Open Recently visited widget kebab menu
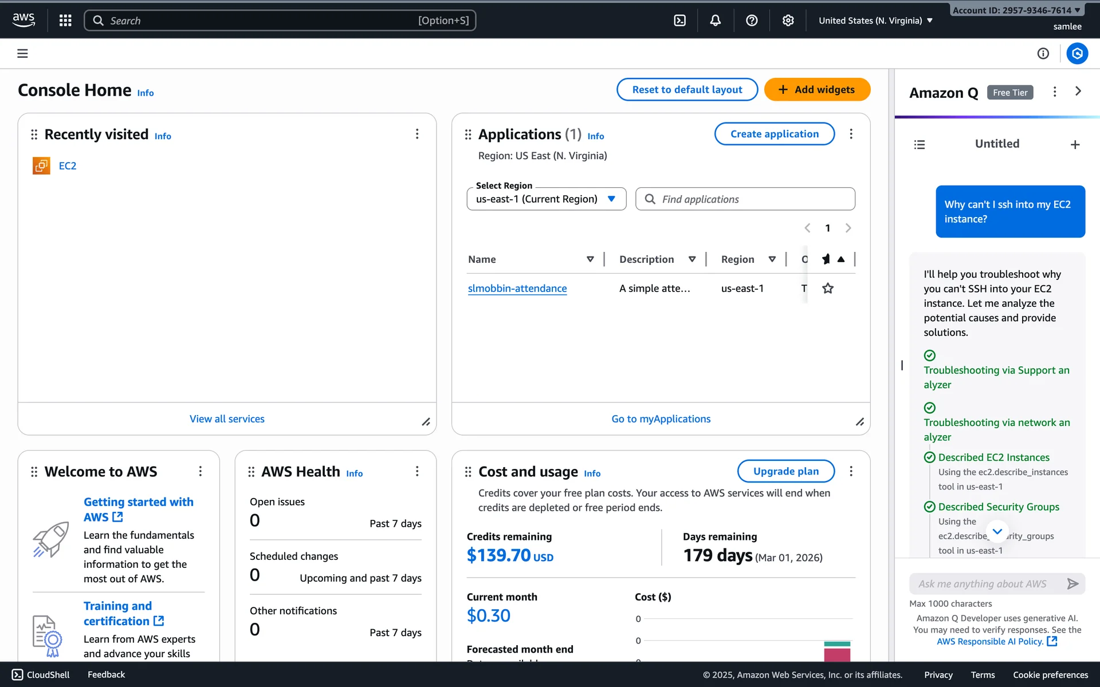This screenshot has height=687, width=1100. point(417,134)
